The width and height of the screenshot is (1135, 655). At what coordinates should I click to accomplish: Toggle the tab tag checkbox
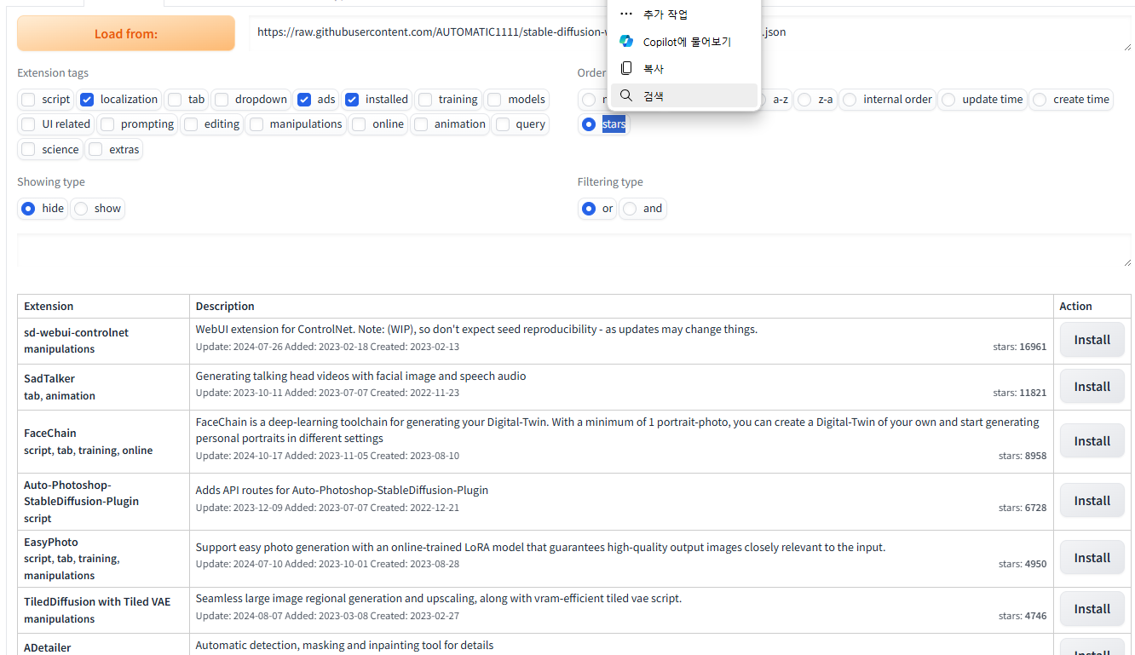pos(175,100)
